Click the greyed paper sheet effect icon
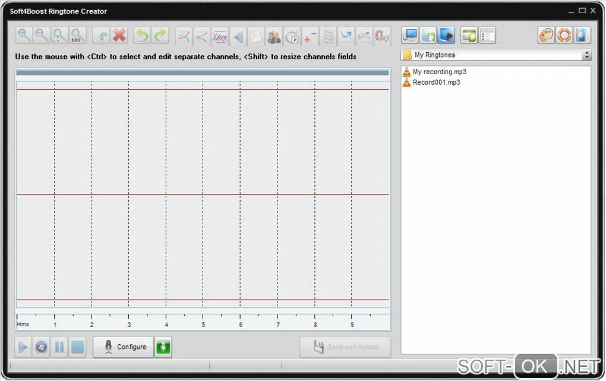This screenshot has height=381, width=606. [x=256, y=36]
